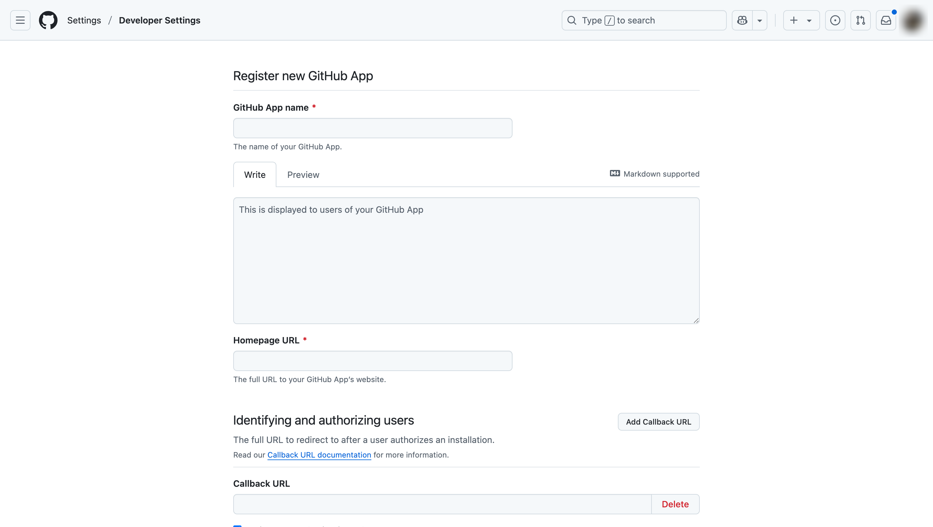Click the user avatar in header
The height and width of the screenshot is (527, 933).
point(913,21)
